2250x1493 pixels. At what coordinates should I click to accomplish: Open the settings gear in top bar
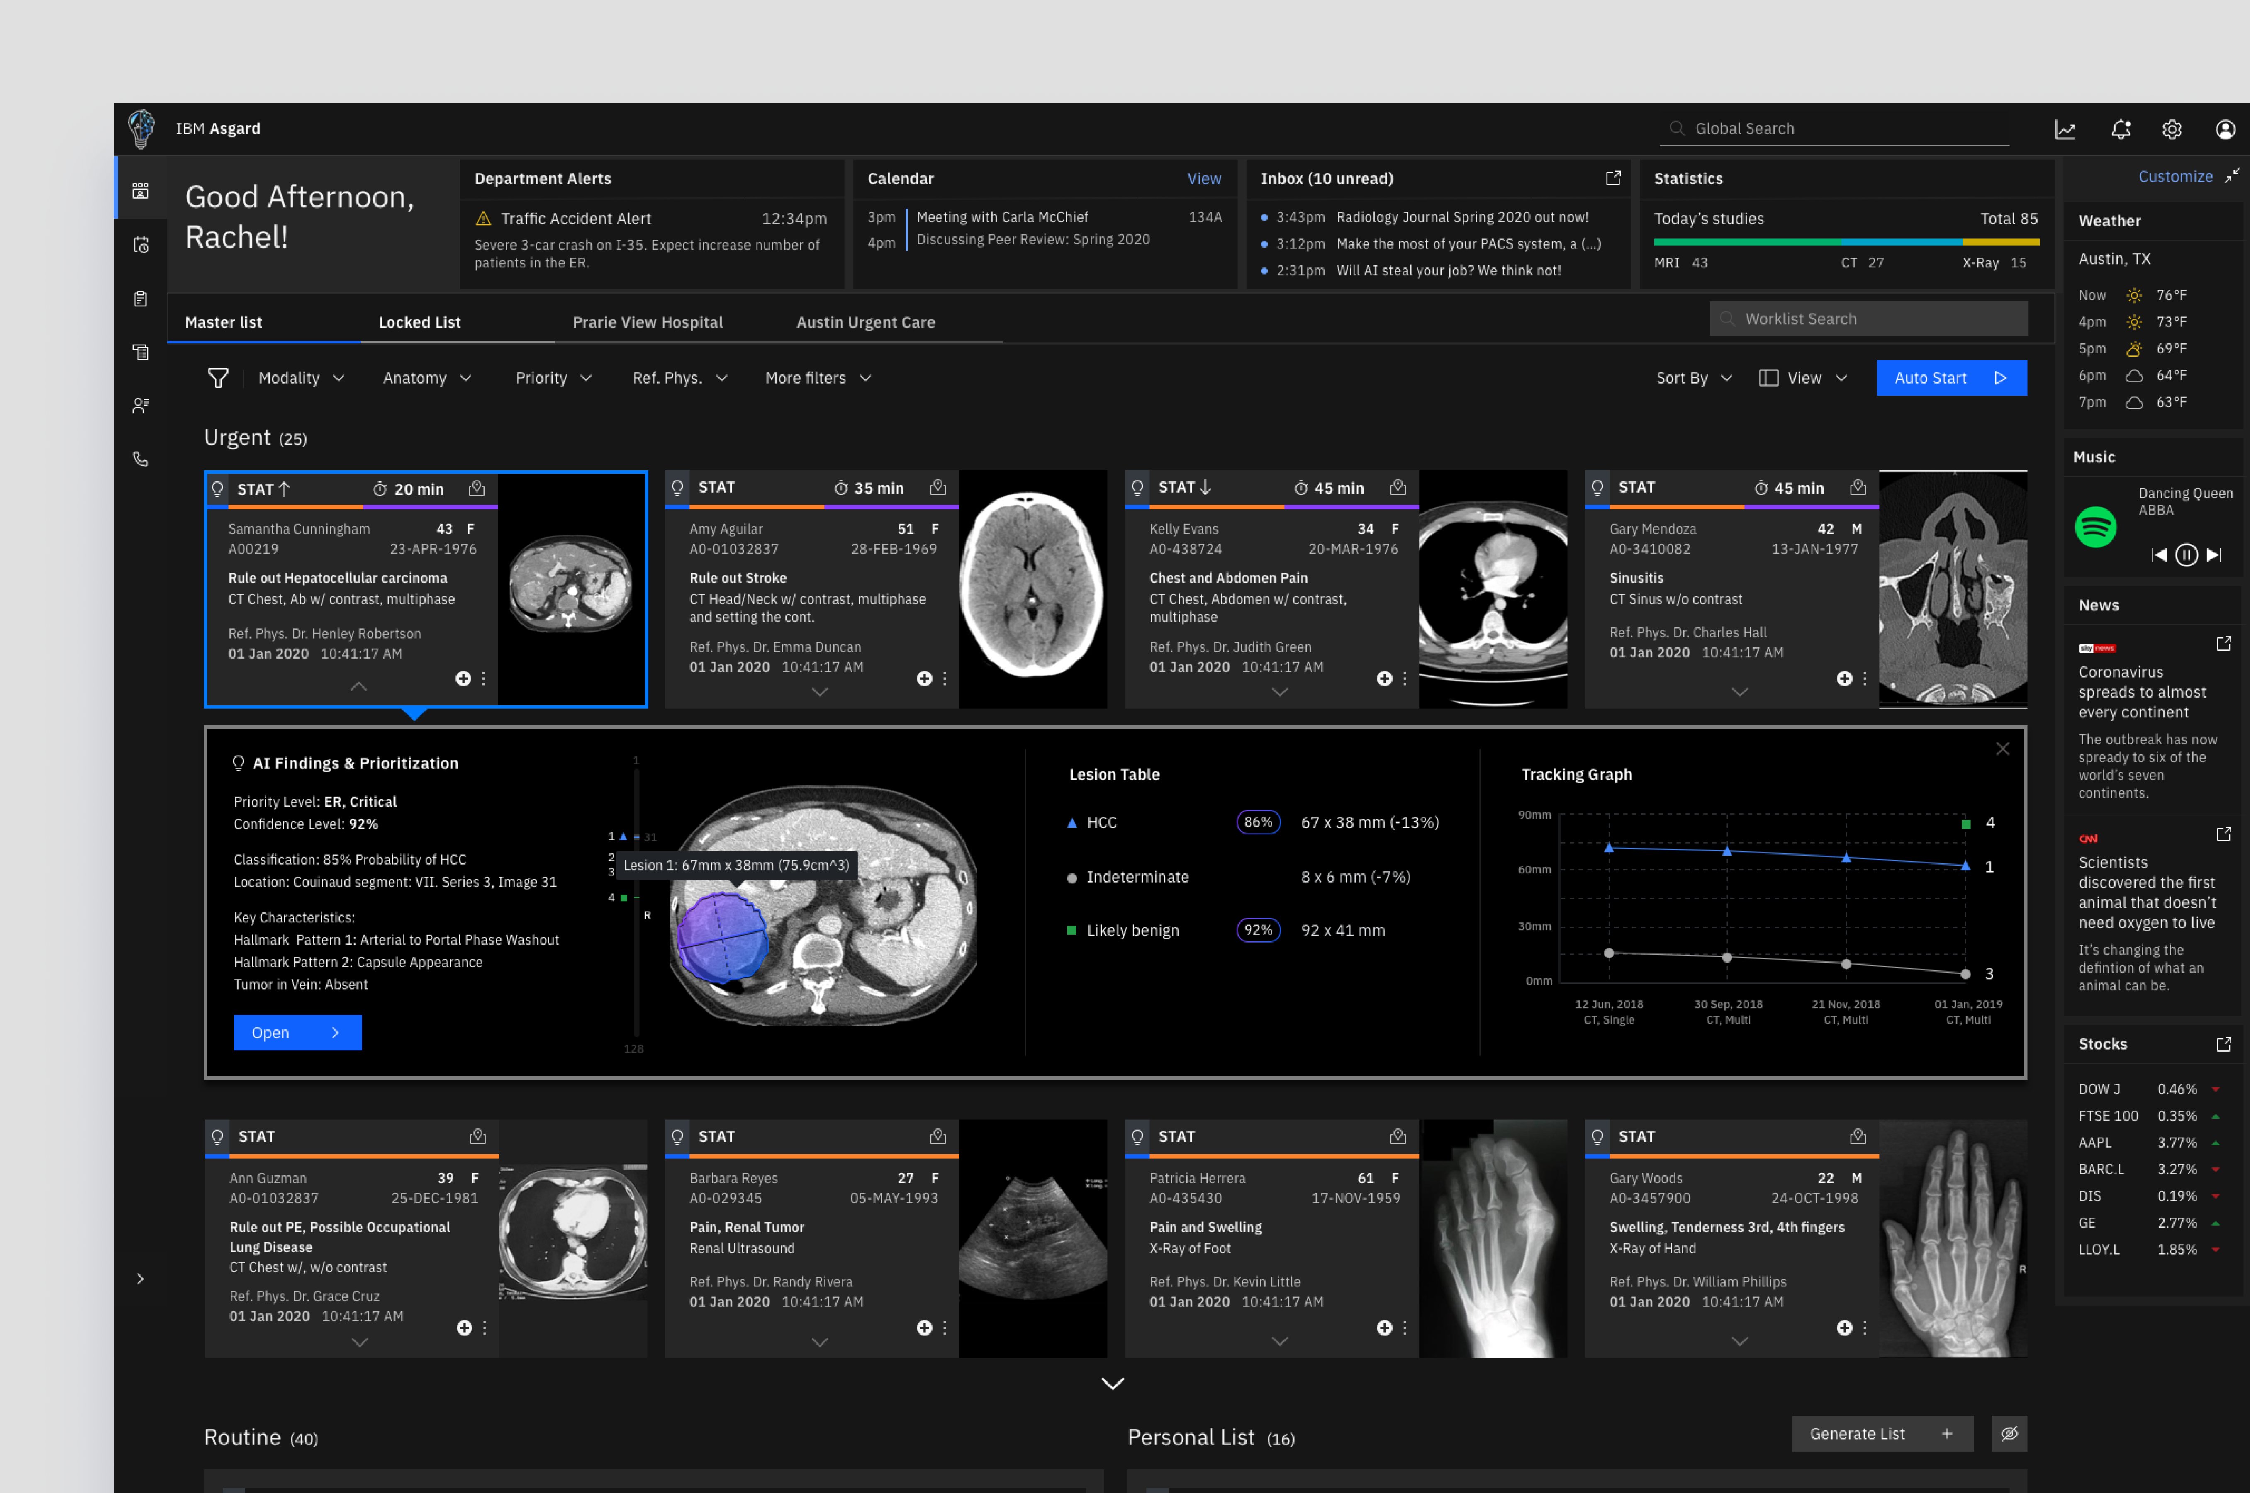pyautogui.click(x=2172, y=129)
